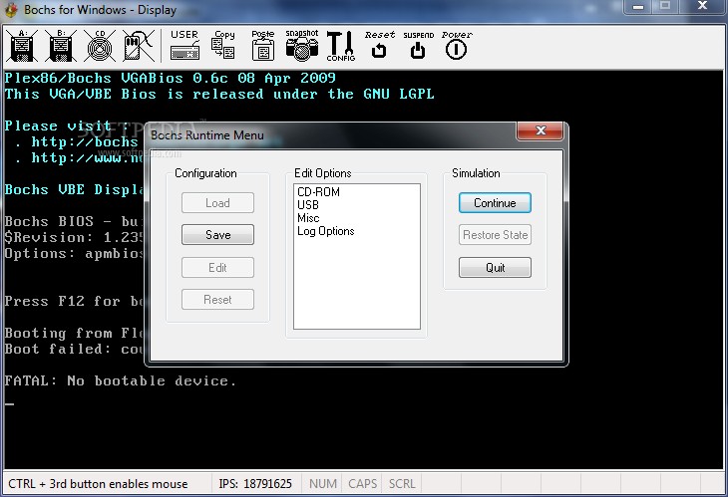Click the Quit button
This screenshot has height=497, width=728.
(495, 268)
